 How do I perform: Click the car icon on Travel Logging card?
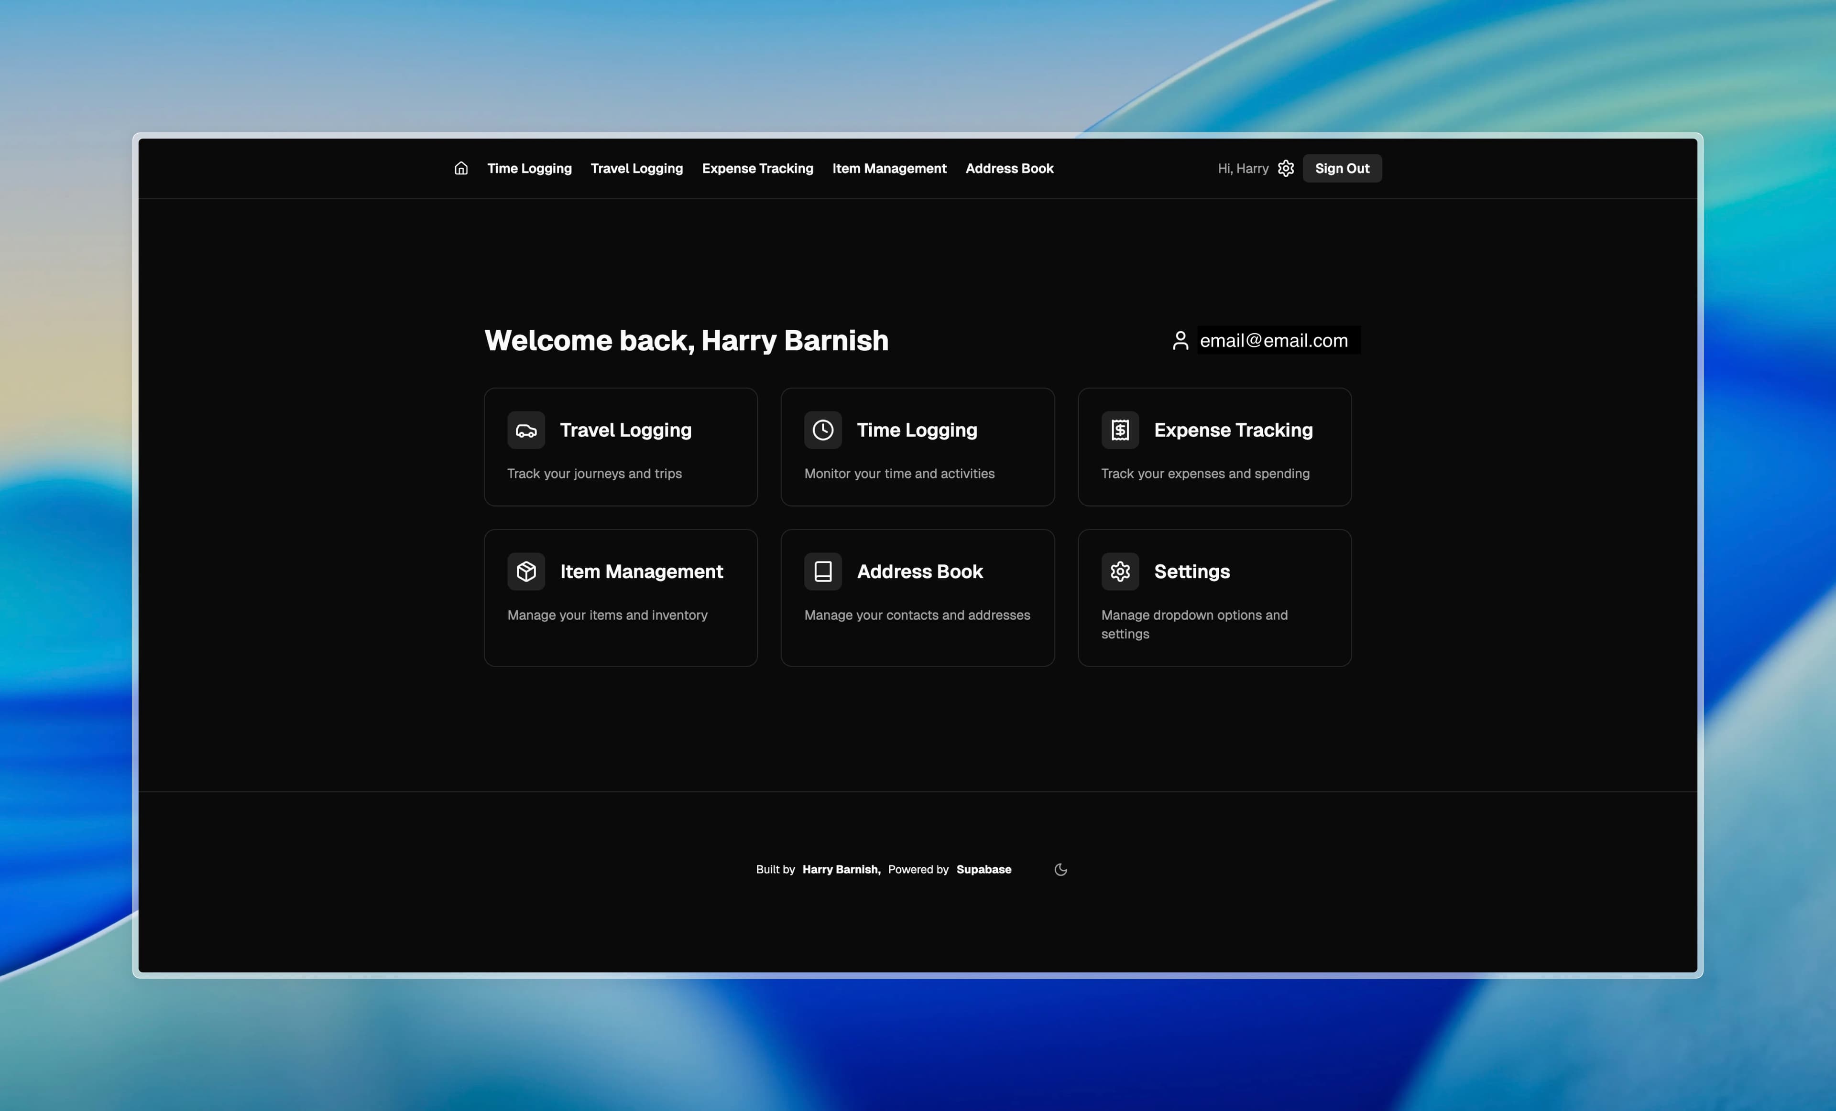click(x=525, y=430)
